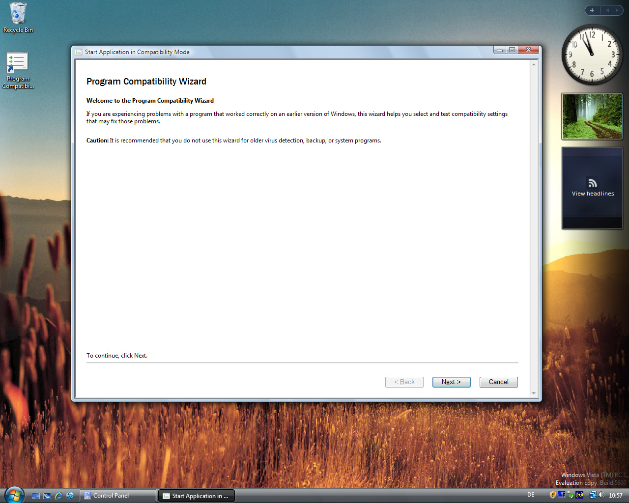Click View headlines in feed gadget
Image resolution: width=629 pixels, height=503 pixels.
[x=593, y=194]
